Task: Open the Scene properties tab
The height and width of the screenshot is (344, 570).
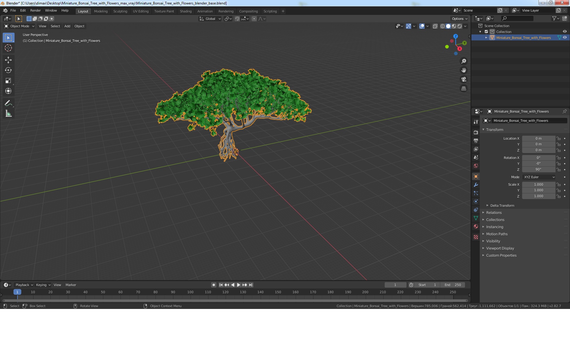Action: [x=476, y=157]
